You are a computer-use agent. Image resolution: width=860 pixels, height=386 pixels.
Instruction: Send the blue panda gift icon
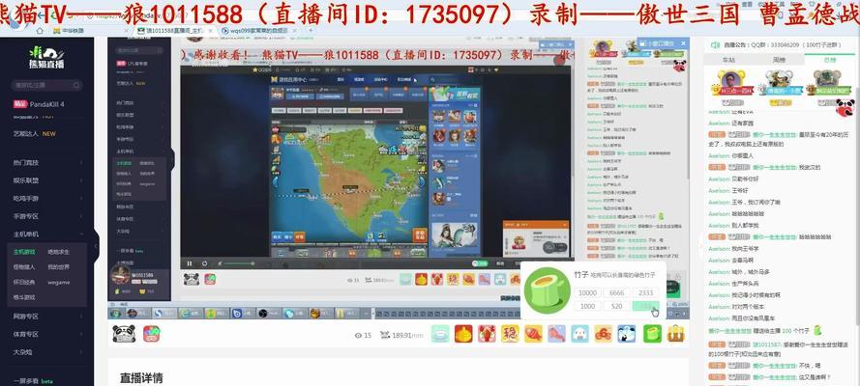(626, 334)
